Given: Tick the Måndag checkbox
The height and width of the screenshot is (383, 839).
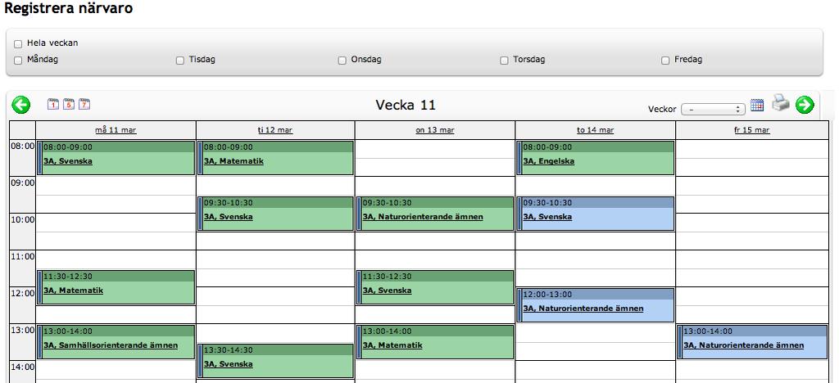Looking at the screenshot, I should point(18,61).
